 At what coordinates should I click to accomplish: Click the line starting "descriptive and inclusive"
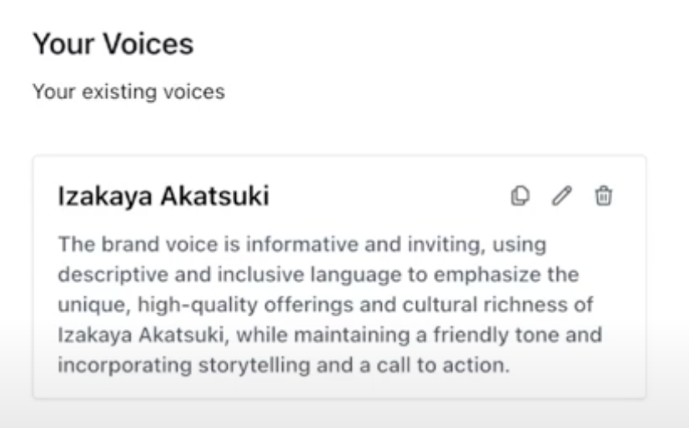(x=317, y=275)
